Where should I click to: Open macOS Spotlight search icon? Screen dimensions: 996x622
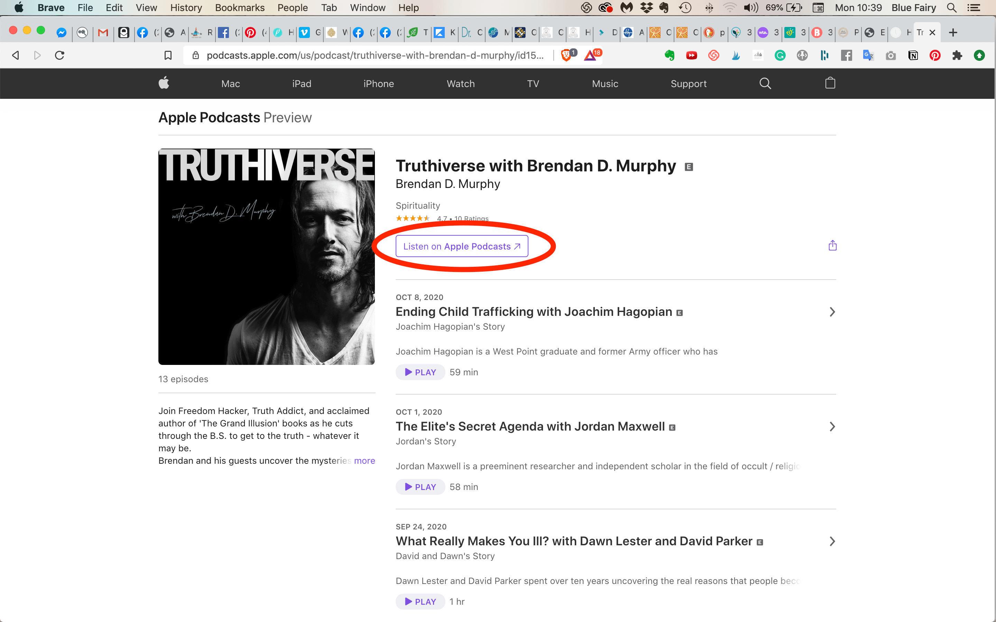pos(951,8)
